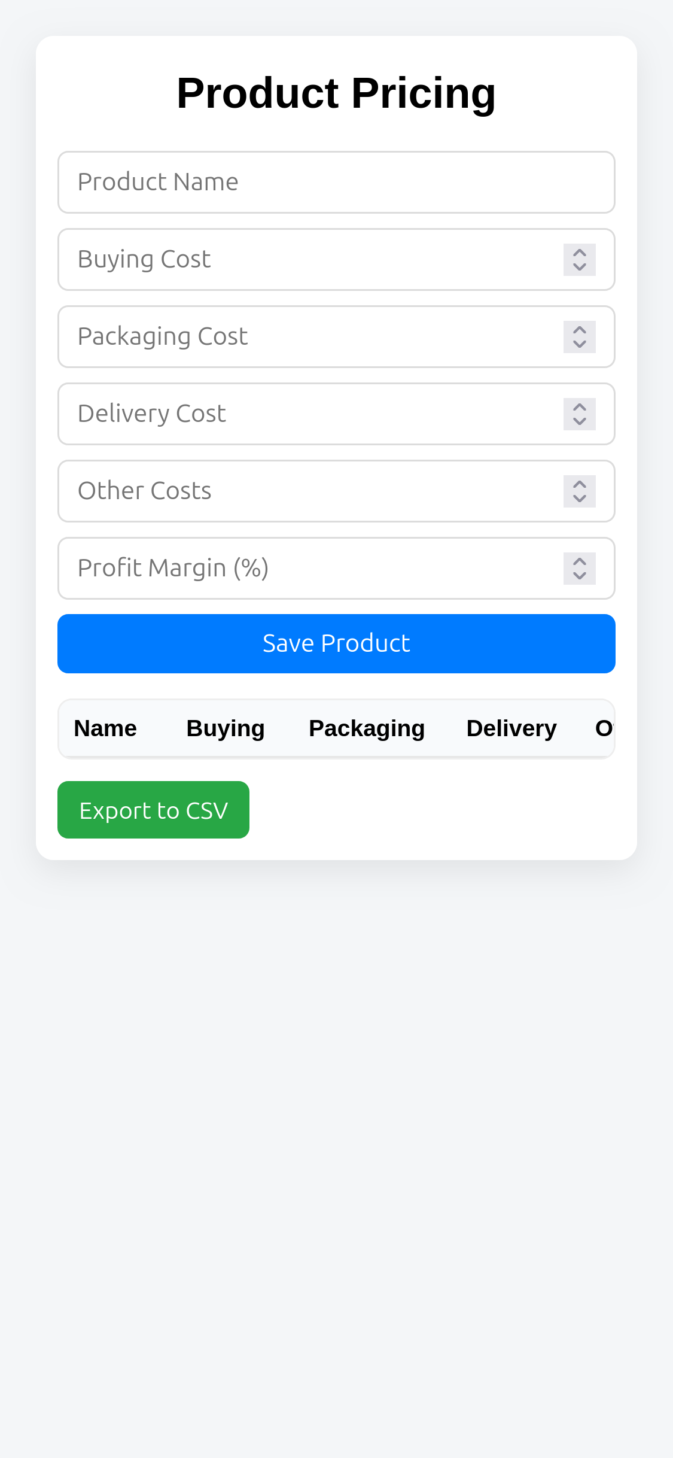Viewport: 673px width, 1458px height.
Task: Raise the Delivery Cost with up arrow
Action: 579,407
